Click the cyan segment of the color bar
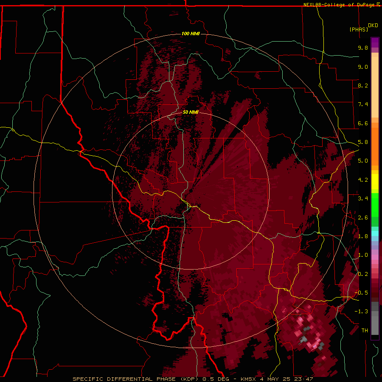Image resolution: width=382 pixels, height=382 pixels. pyautogui.click(x=375, y=233)
